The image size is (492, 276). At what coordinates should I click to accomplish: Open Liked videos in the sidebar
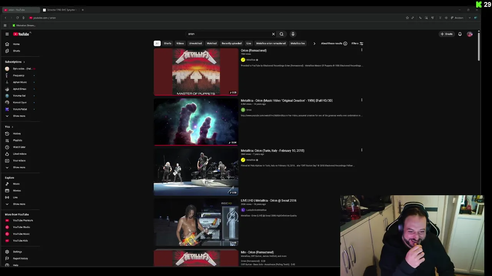(x=20, y=154)
